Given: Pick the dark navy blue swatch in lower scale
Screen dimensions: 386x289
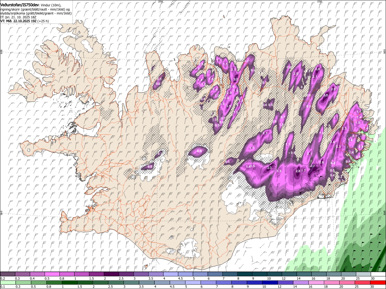Looking at the screenshot, I should tap(270, 283).
